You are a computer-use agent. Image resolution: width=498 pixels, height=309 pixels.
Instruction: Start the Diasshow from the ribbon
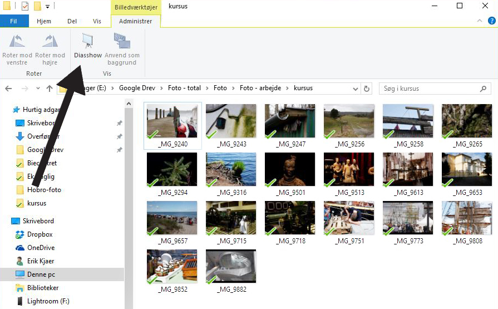pyautogui.click(x=88, y=42)
